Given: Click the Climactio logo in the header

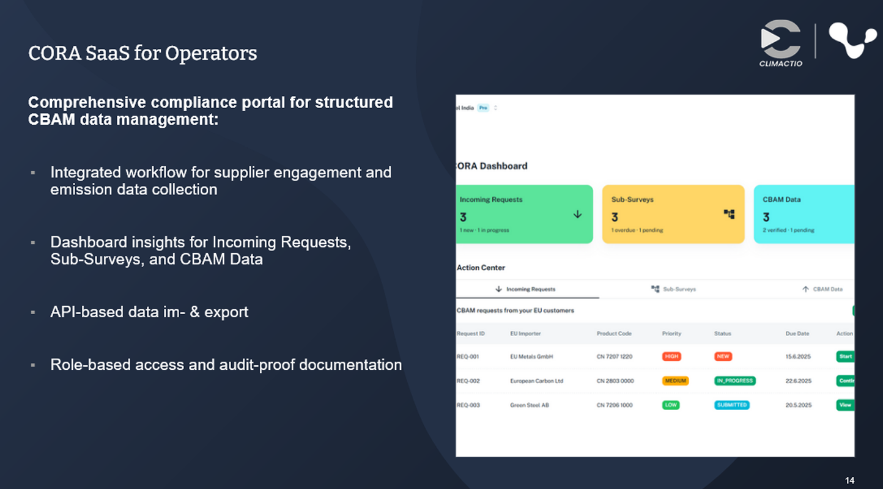Looking at the screenshot, I should point(781,43).
